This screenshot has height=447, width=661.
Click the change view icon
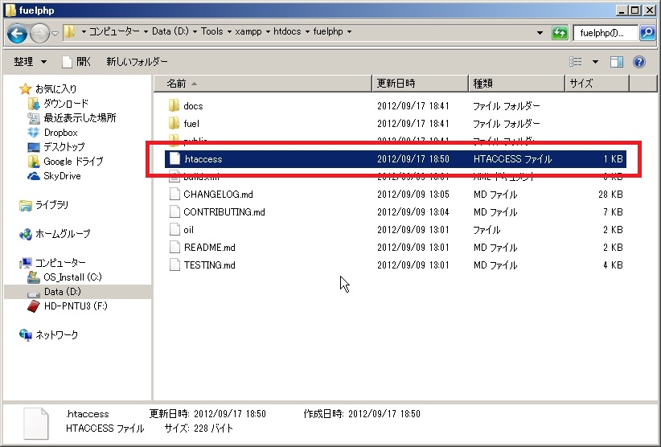pyautogui.click(x=576, y=62)
